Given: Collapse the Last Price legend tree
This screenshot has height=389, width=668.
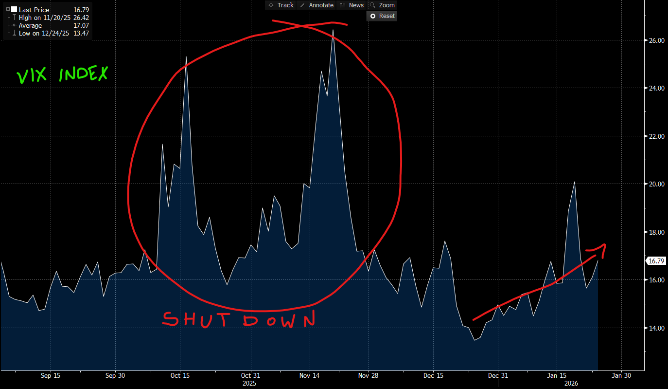Looking at the screenshot, I should (7, 9).
